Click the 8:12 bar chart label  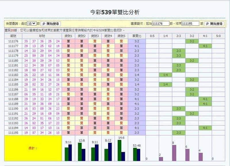point(108,140)
